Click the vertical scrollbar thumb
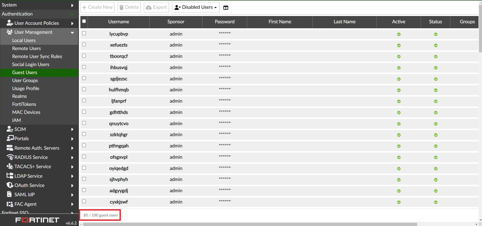The height and width of the screenshot is (226, 482). pos(480,28)
